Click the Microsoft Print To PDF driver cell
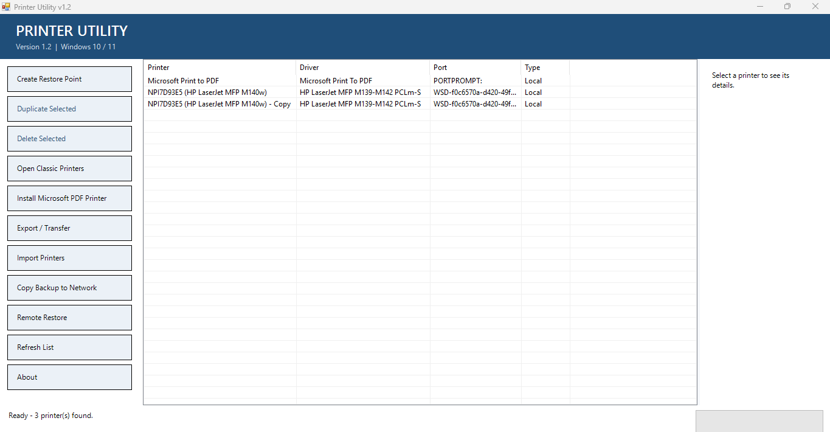The height and width of the screenshot is (432, 830). (363, 81)
